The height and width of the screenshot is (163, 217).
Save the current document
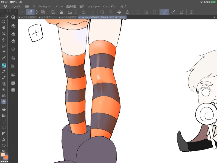(70, 12)
